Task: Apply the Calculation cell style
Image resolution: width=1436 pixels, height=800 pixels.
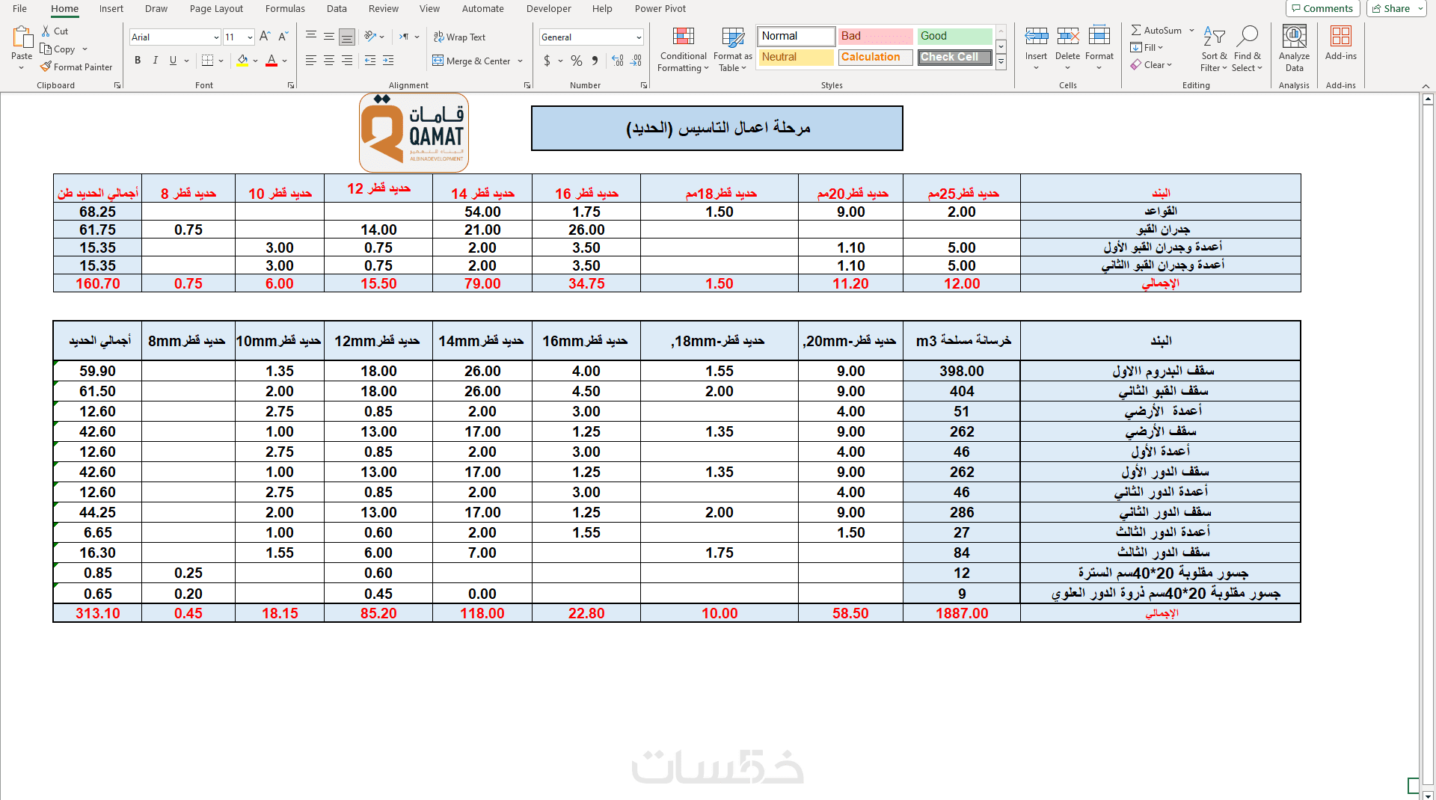Action: pyautogui.click(x=875, y=57)
